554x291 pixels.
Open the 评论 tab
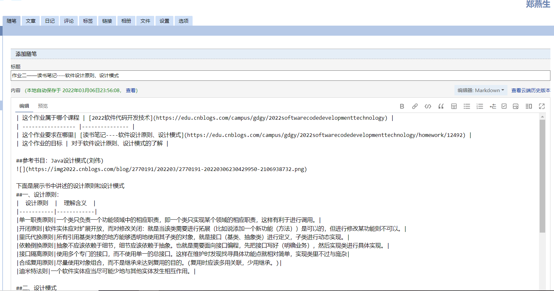[69, 21]
